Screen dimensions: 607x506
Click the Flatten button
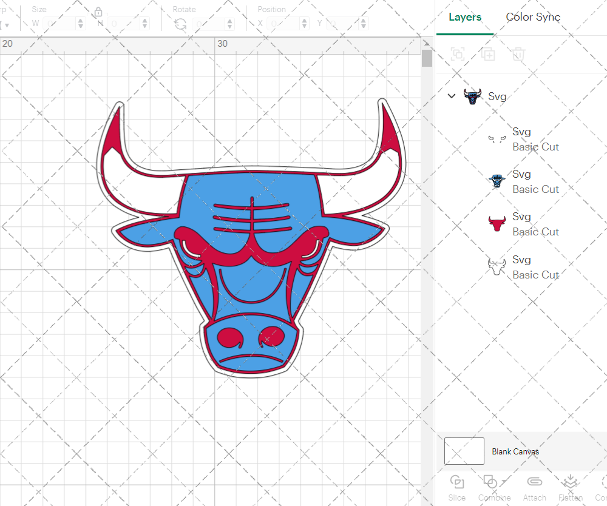coord(570,488)
